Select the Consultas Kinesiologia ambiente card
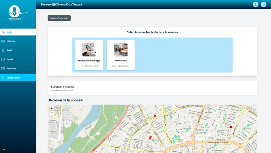 tap(89, 55)
